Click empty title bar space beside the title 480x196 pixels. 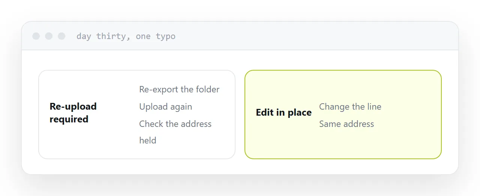pos(315,36)
